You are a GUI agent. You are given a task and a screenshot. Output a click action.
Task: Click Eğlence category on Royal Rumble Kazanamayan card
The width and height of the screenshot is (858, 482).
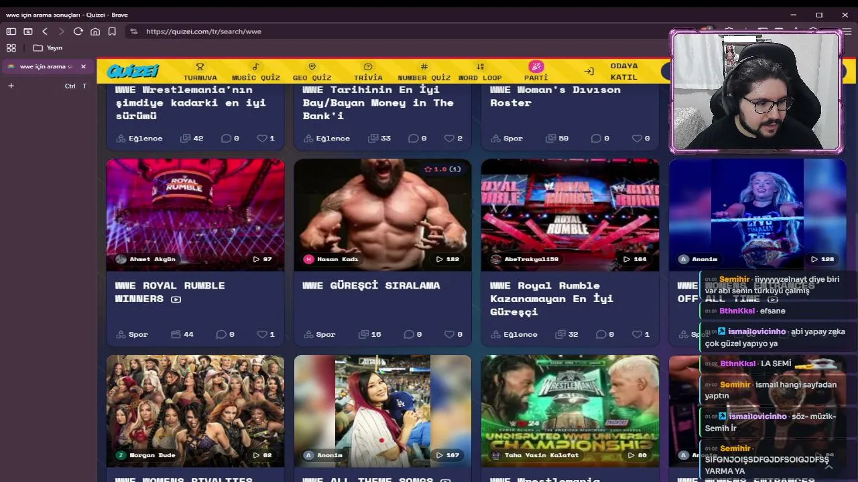(x=514, y=334)
